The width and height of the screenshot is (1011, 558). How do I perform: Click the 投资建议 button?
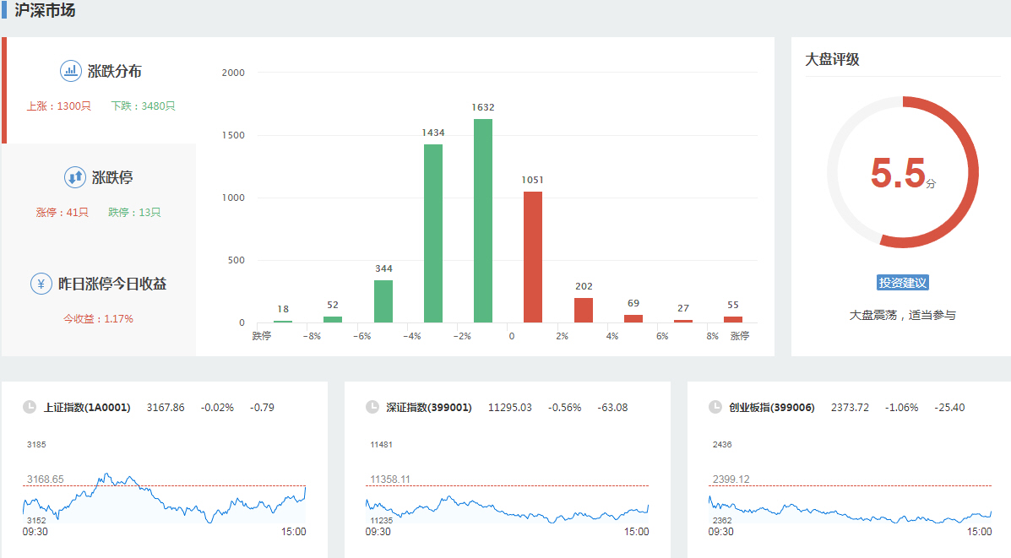click(x=903, y=283)
